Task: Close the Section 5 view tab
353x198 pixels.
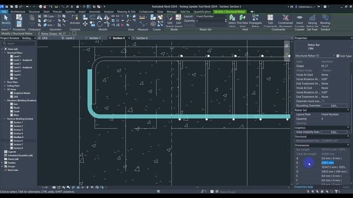Action: point(129,38)
